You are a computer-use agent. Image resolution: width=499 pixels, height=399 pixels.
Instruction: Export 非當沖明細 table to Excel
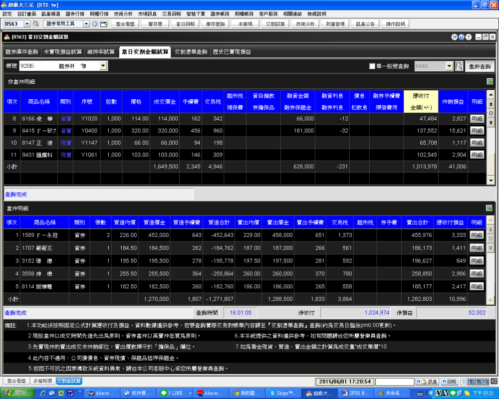tap(490, 81)
